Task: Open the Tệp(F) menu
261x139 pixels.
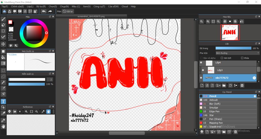Action: click(5, 6)
